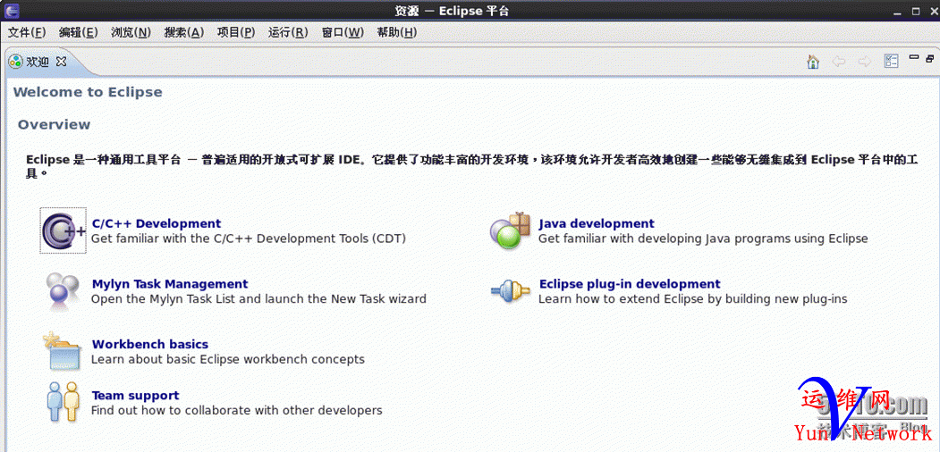This screenshot has width=940, height=452.
Task: Open the Eclipse plug-in development link
Action: click(x=630, y=284)
